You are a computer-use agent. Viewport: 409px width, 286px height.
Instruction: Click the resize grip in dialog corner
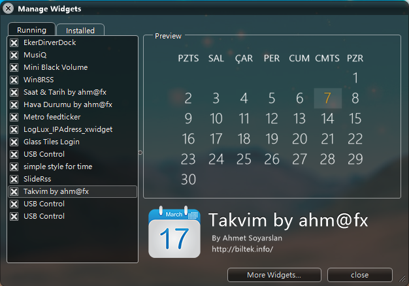402,278
